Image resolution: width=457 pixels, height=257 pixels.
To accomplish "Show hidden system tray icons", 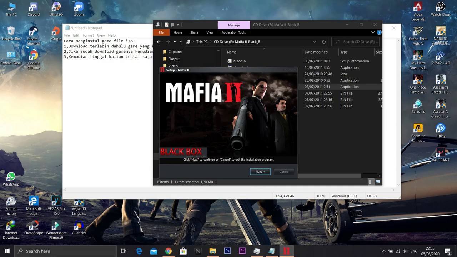I will [383, 251].
